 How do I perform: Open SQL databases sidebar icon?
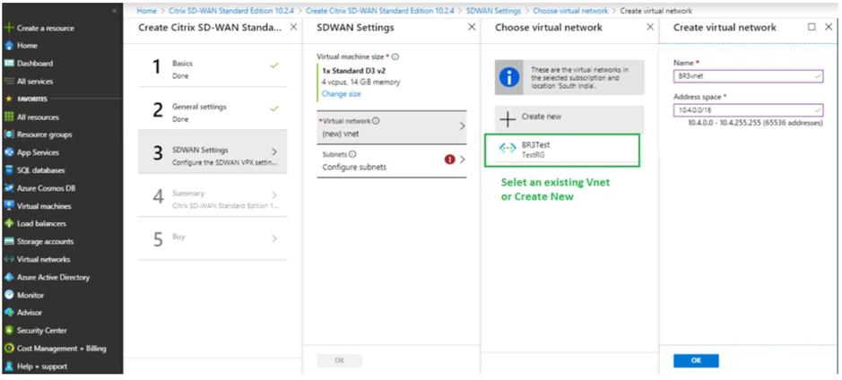pyautogui.click(x=8, y=170)
